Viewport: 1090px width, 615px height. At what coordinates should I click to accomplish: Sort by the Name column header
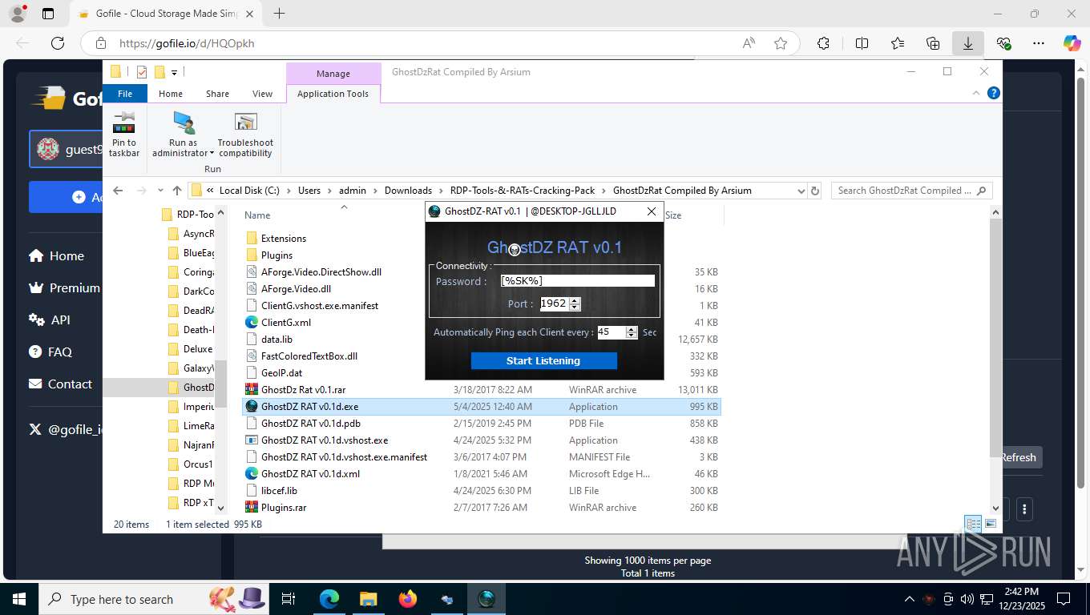[x=257, y=215]
